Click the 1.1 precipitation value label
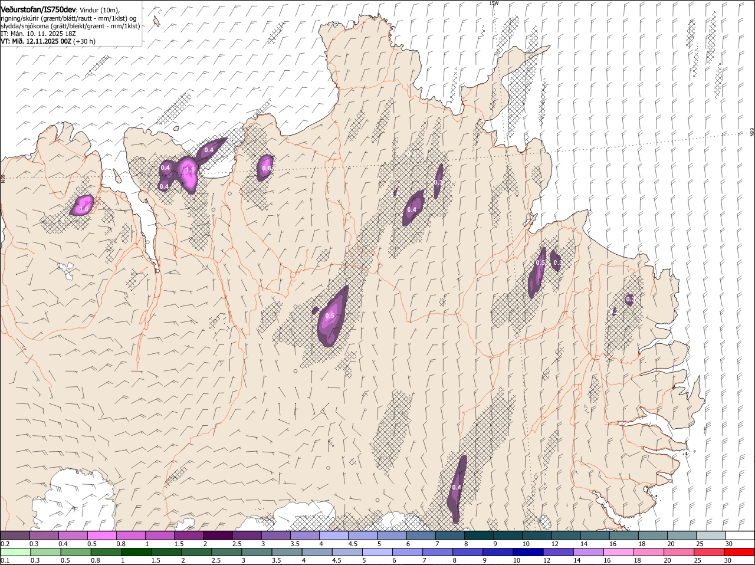The image size is (755, 565). (190, 169)
